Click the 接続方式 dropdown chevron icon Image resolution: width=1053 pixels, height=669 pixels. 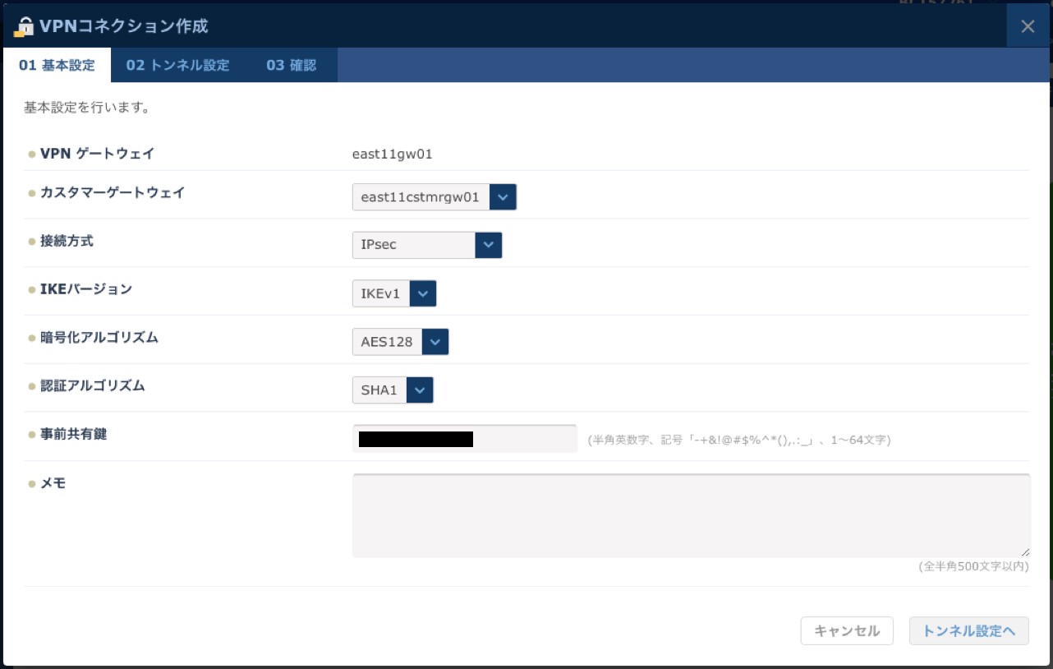(488, 245)
